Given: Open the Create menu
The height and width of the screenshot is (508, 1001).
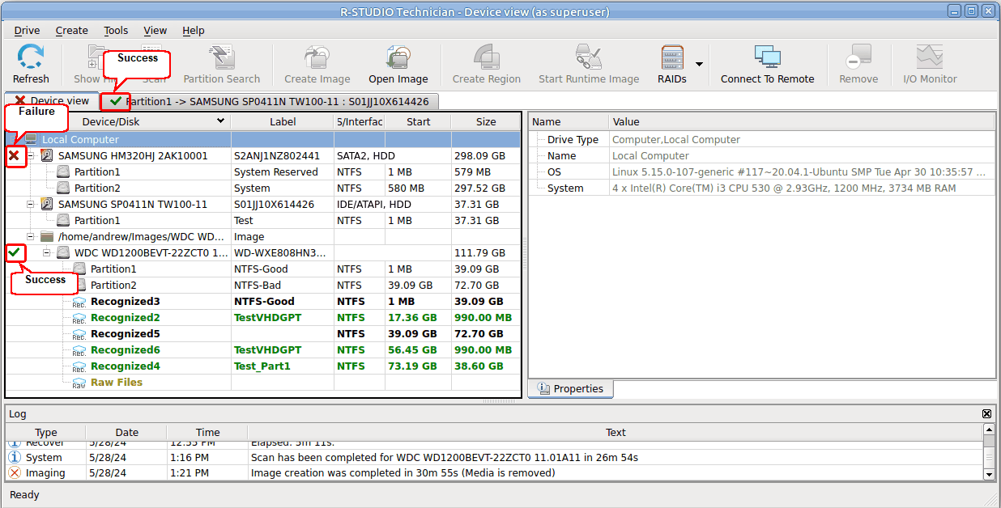Looking at the screenshot, I should [x=72, y=31].
